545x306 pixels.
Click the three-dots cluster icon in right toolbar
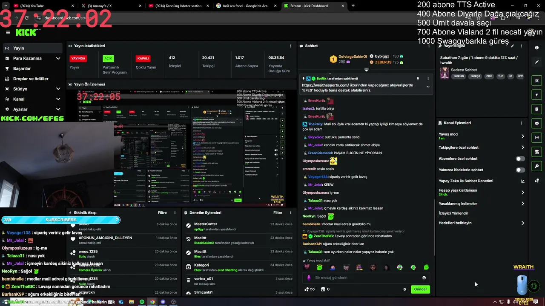pyautogui.click(x=536, y=181)
